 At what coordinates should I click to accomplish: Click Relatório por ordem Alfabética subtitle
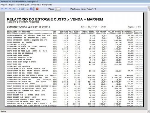tap(23, 22)
